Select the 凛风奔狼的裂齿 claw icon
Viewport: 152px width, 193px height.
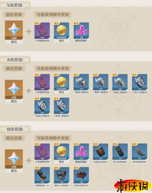coord(140,152)
